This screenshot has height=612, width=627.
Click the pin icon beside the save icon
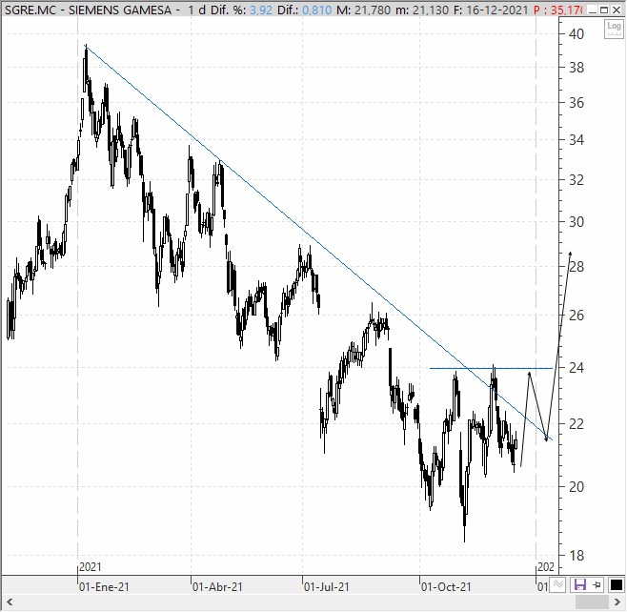tap(597, 584)
